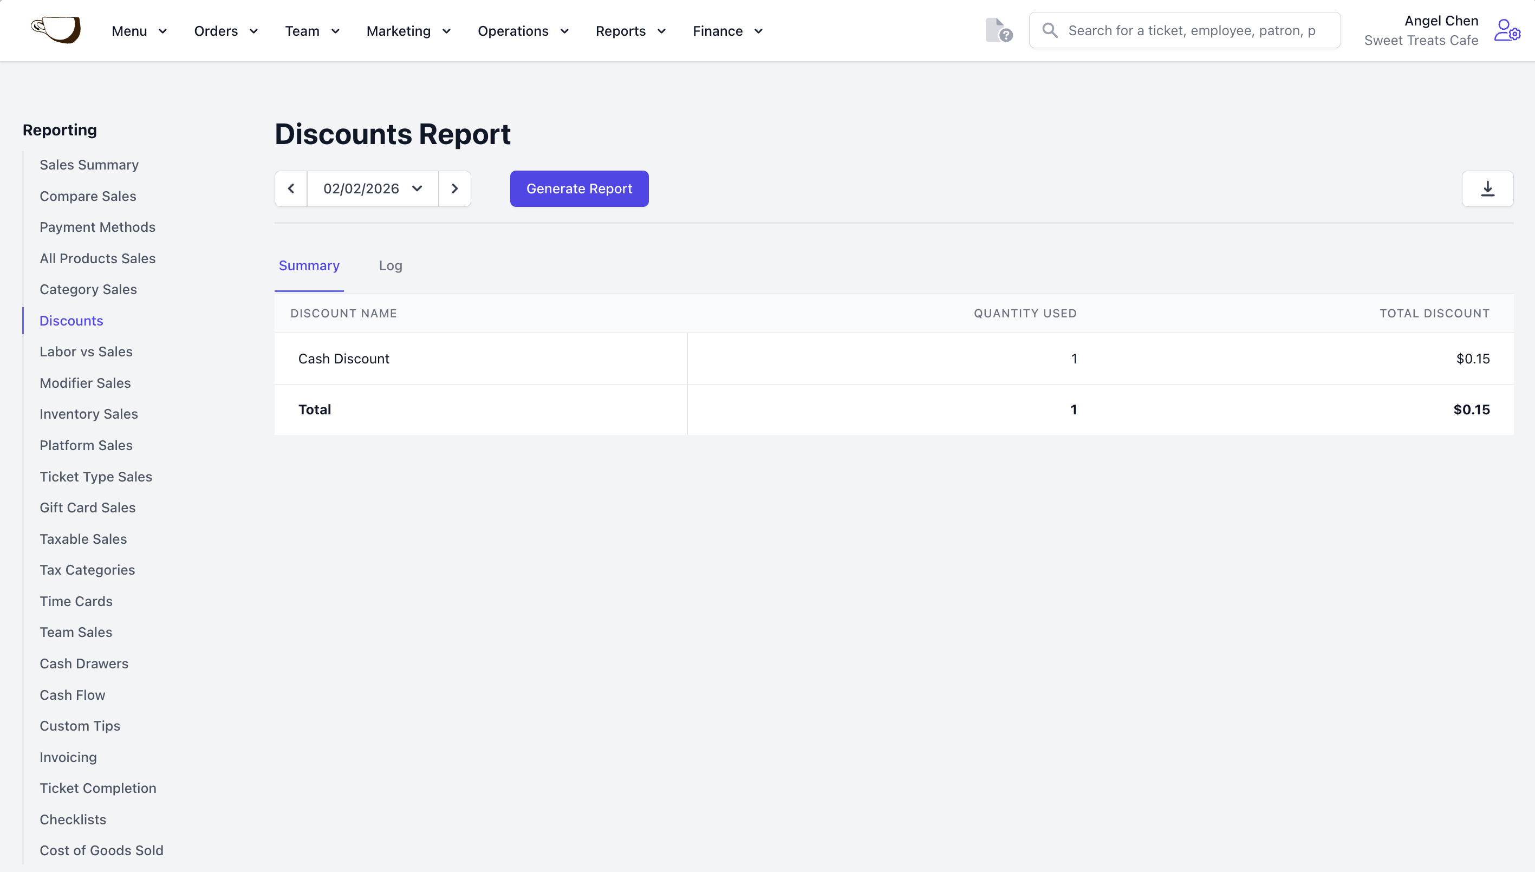Open the Finance dropdown menu
The height and width of the screenshot is (872, 1535).
[x=727, y=31]
